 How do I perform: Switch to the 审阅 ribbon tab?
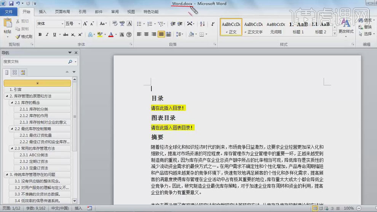coord(115,12)
